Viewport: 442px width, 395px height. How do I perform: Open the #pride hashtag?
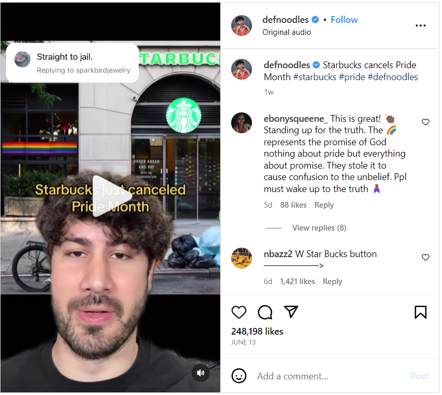tap(352, 77)
